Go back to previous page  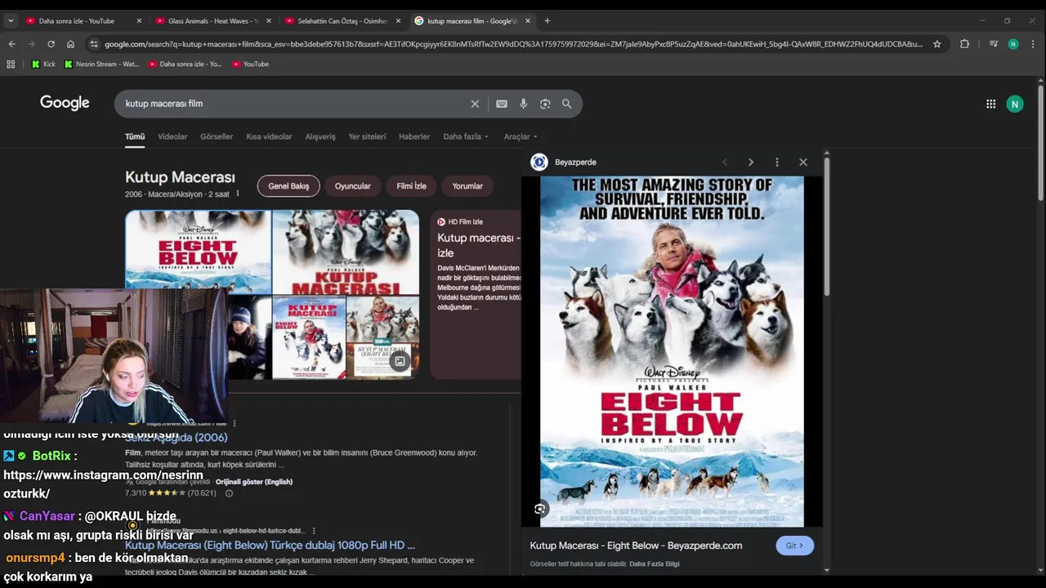(x=11, y=44)
